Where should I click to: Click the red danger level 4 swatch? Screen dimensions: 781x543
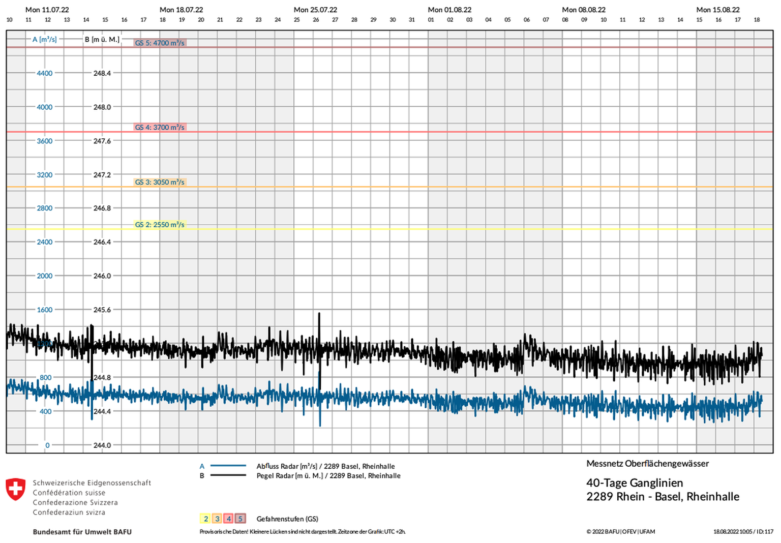click(x=229, y=519)
